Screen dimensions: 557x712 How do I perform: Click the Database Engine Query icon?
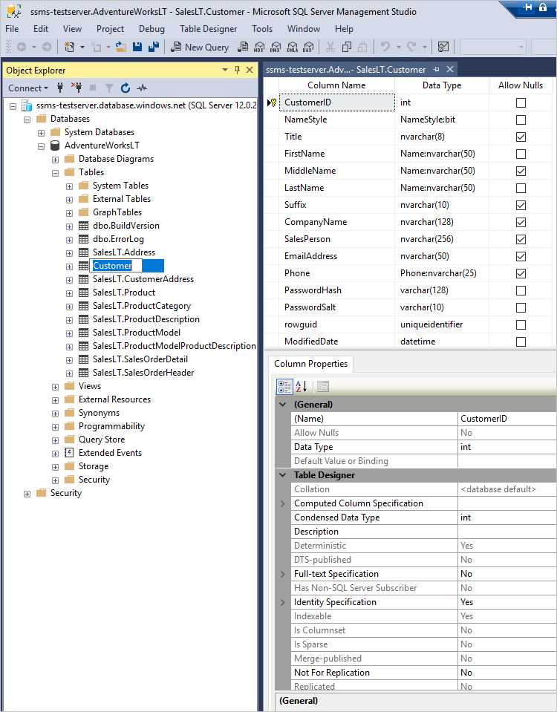(243, 47)
